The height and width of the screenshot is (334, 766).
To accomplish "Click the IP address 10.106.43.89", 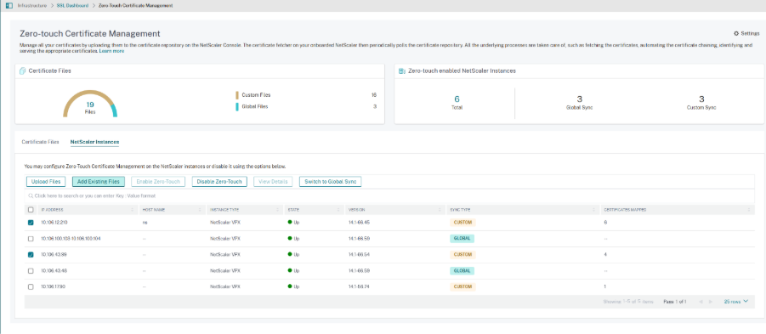I will pyautogui.click(x=54, y=254).
